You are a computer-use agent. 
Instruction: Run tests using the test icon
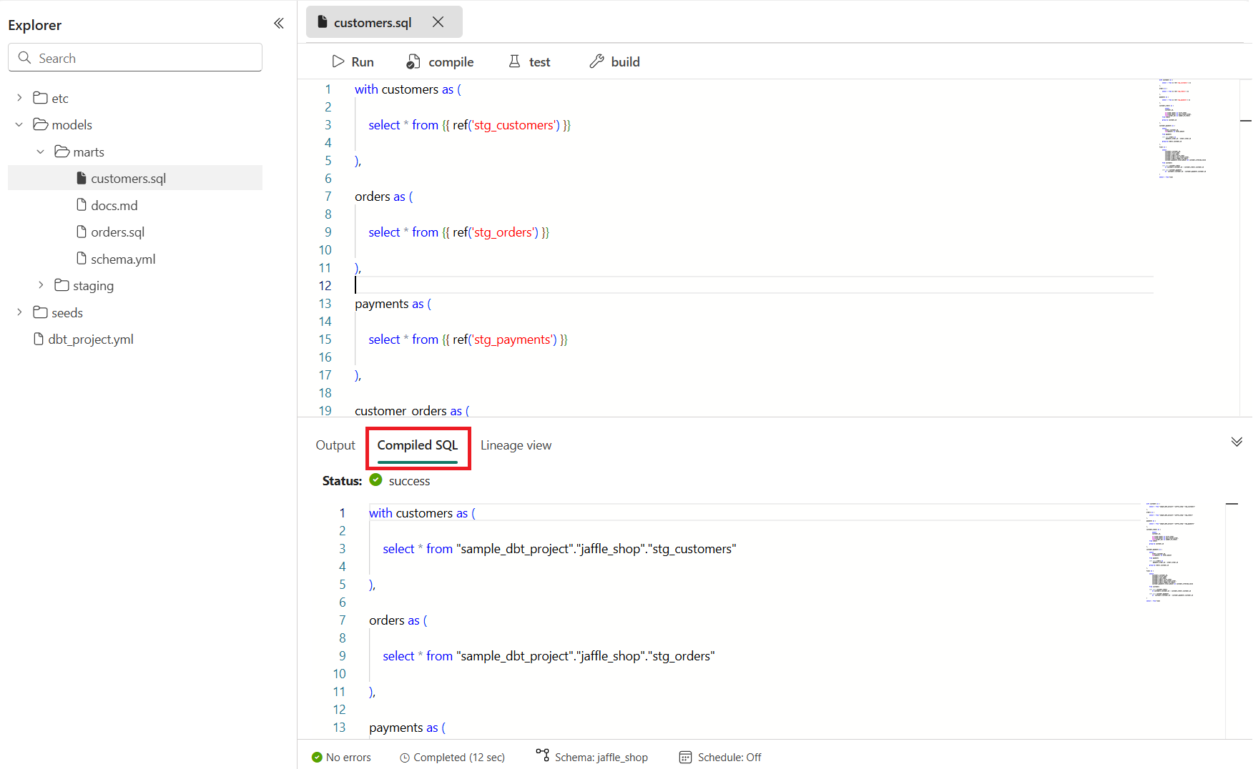[x=515, y=61]
